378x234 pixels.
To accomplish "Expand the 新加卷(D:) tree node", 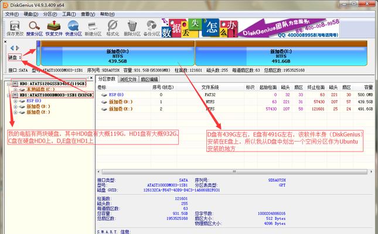I will coord(15,106).
